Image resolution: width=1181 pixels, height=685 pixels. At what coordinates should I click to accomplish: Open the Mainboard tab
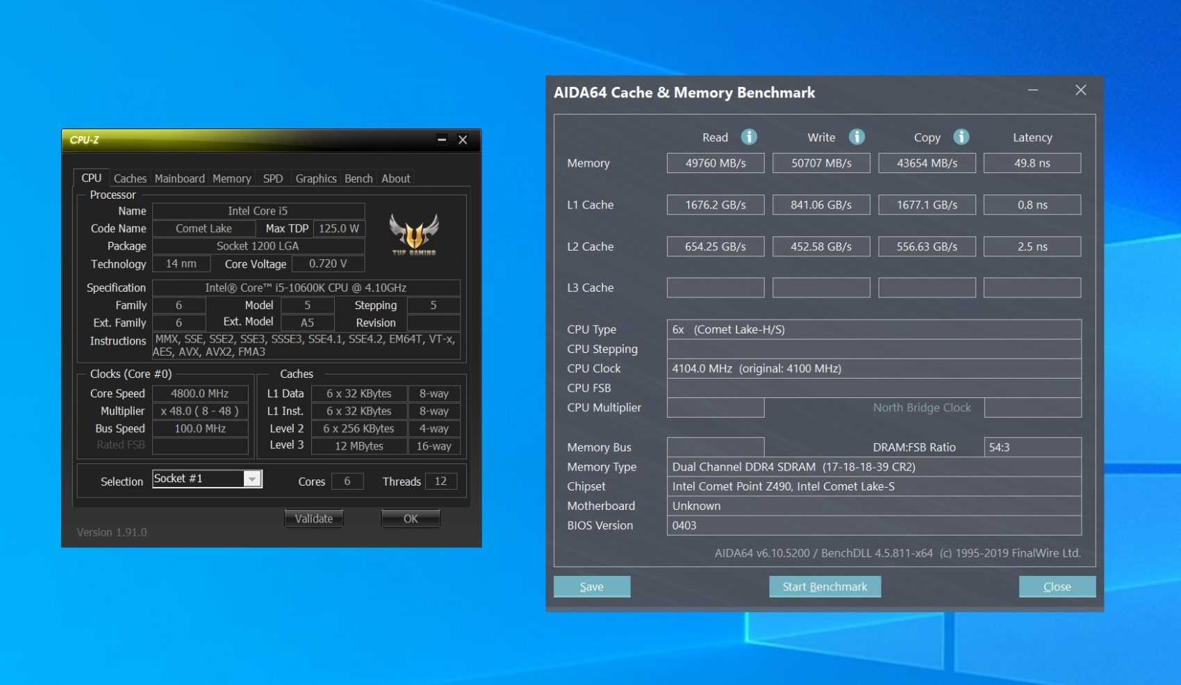pyautogui.click(x=179, y=179)
